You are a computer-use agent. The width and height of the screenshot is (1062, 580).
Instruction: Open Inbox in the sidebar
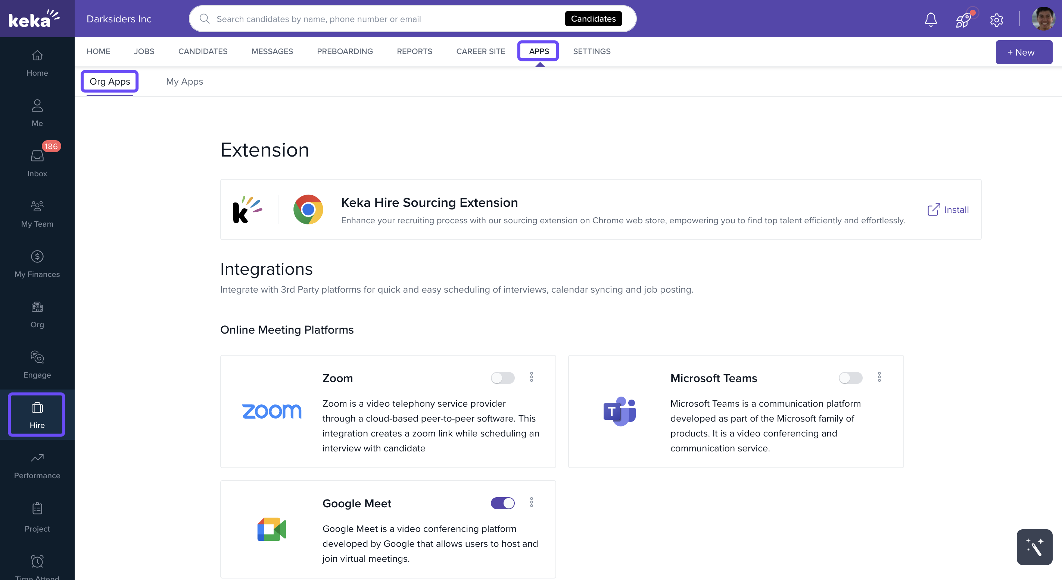tap(37, 163)
